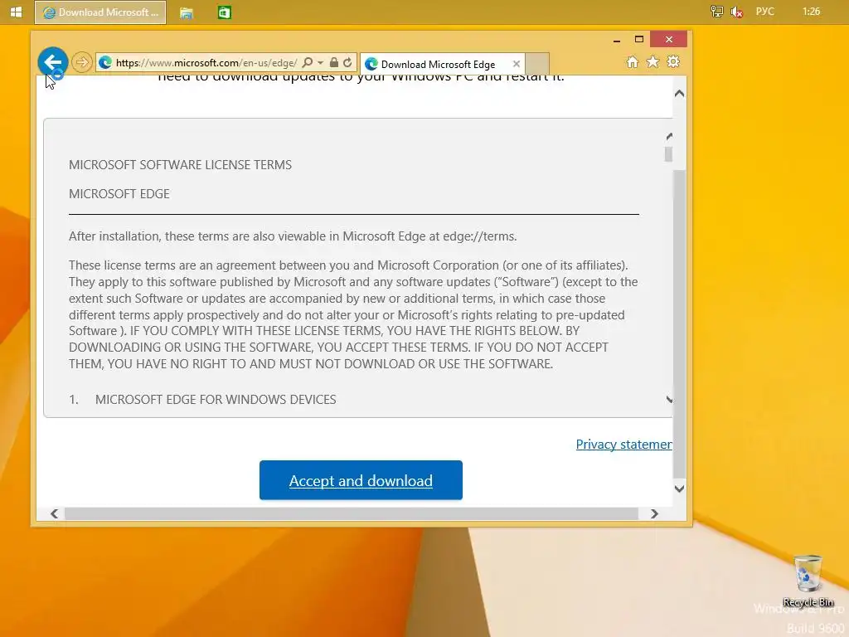
Task: Click license box scroll up arrow
Action: (669, 137)
